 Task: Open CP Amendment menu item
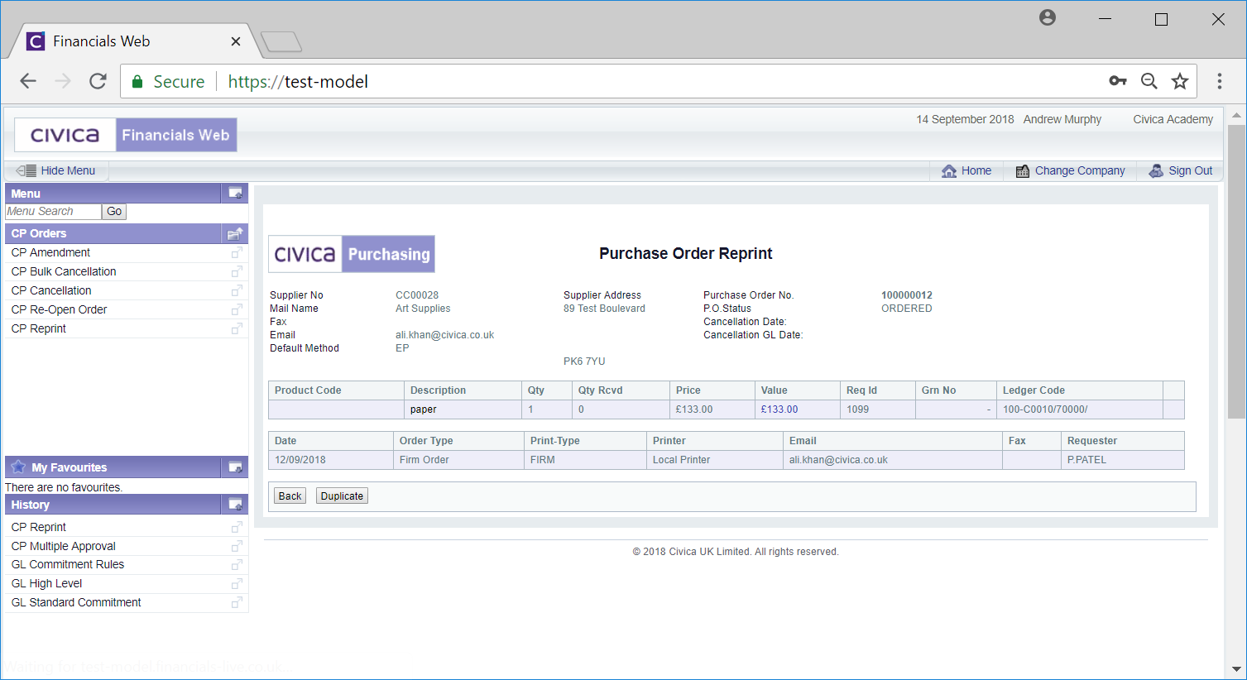point(50,252)
